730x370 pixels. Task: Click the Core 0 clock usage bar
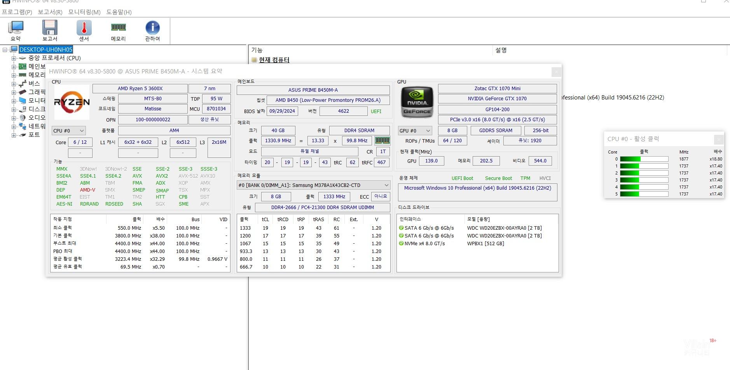click(x=644, y=159)
